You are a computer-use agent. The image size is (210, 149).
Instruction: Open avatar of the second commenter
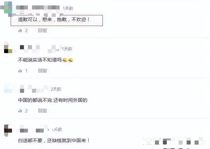(x=8, y=49)
